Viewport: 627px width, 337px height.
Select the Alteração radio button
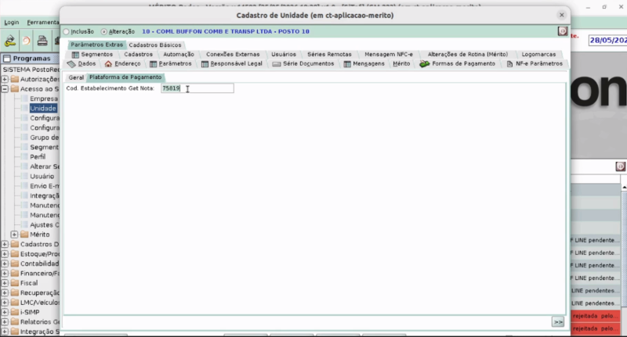[104, 31]
